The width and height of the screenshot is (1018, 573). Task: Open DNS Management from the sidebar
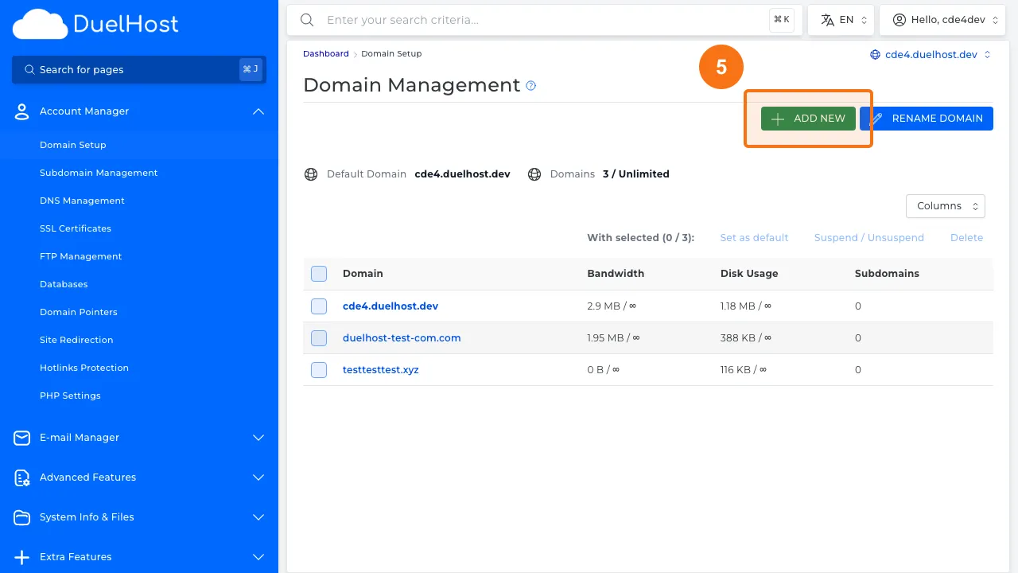82,201
